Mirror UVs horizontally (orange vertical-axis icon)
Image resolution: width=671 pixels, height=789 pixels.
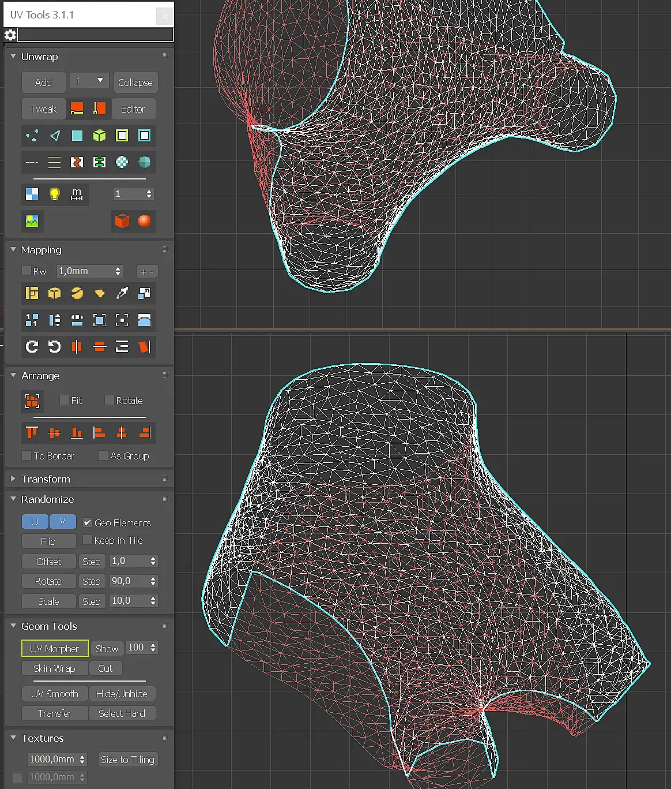click(77, 346)
